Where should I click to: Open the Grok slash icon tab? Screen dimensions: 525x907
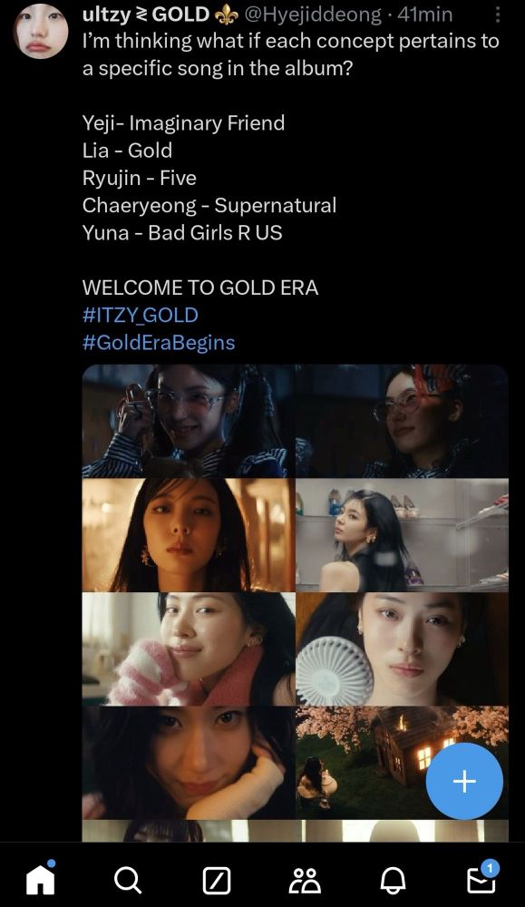point(216,881)
